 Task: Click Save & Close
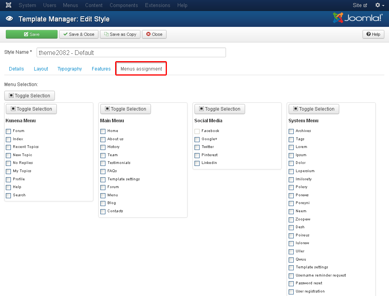(79, 34)
